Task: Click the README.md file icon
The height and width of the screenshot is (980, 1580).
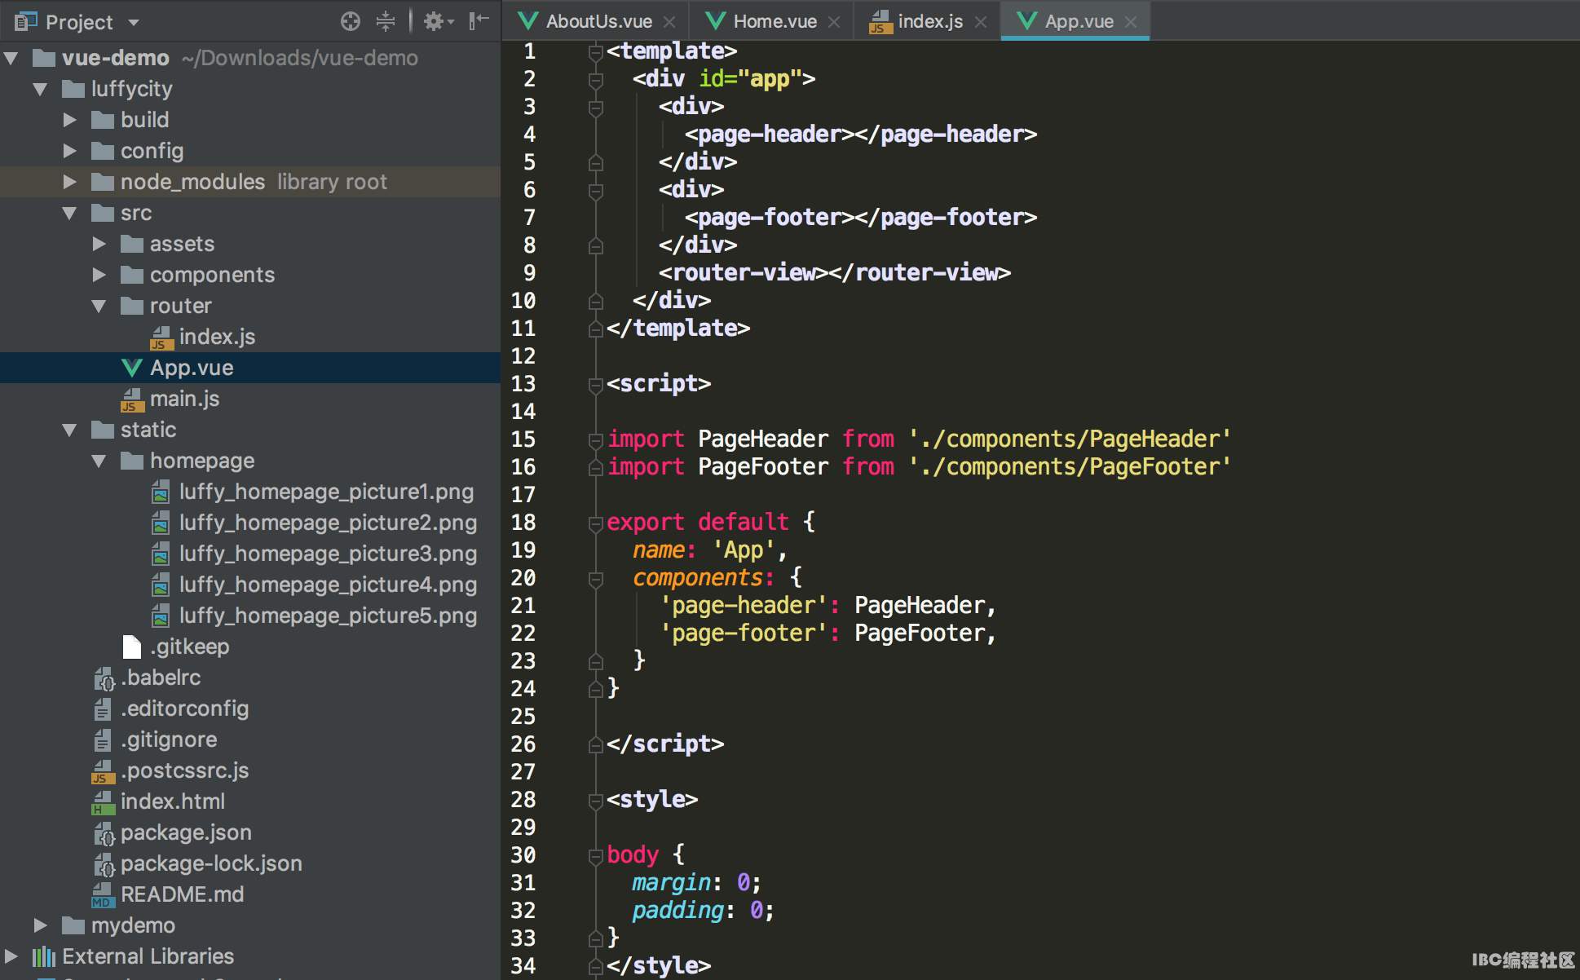Action: 102,894
